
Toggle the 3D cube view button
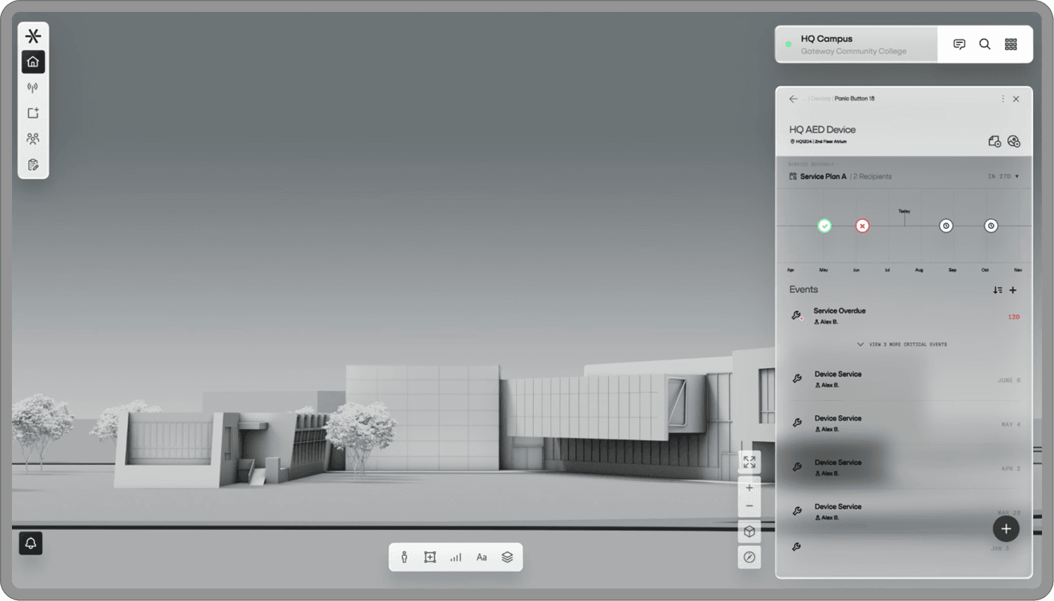[749, 531]
